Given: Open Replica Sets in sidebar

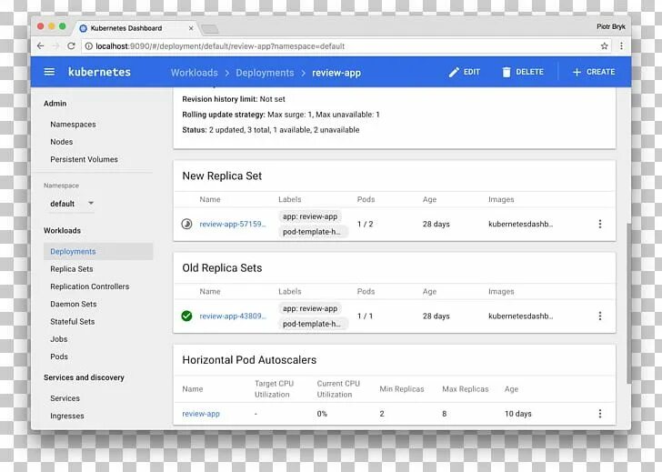Looking at the screenshot, I should (x=72, y=269).
